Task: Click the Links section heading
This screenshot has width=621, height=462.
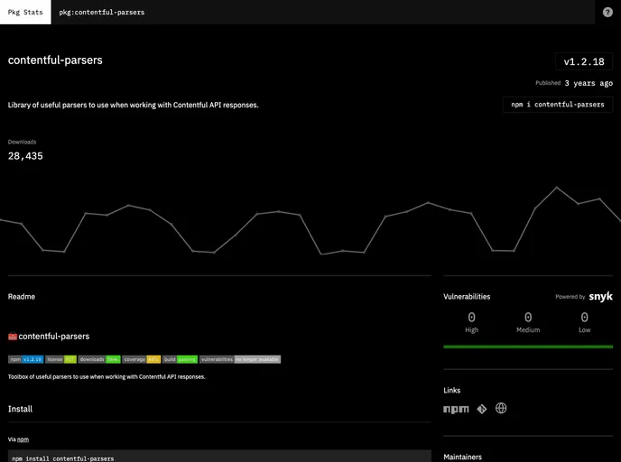Action: click(x=452, y=391)
